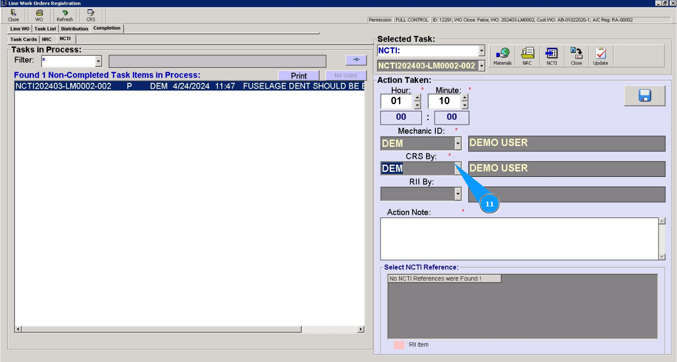Click the No NCTI References were Found header
This screenshot has height=362, width=677.
[445, 279]
